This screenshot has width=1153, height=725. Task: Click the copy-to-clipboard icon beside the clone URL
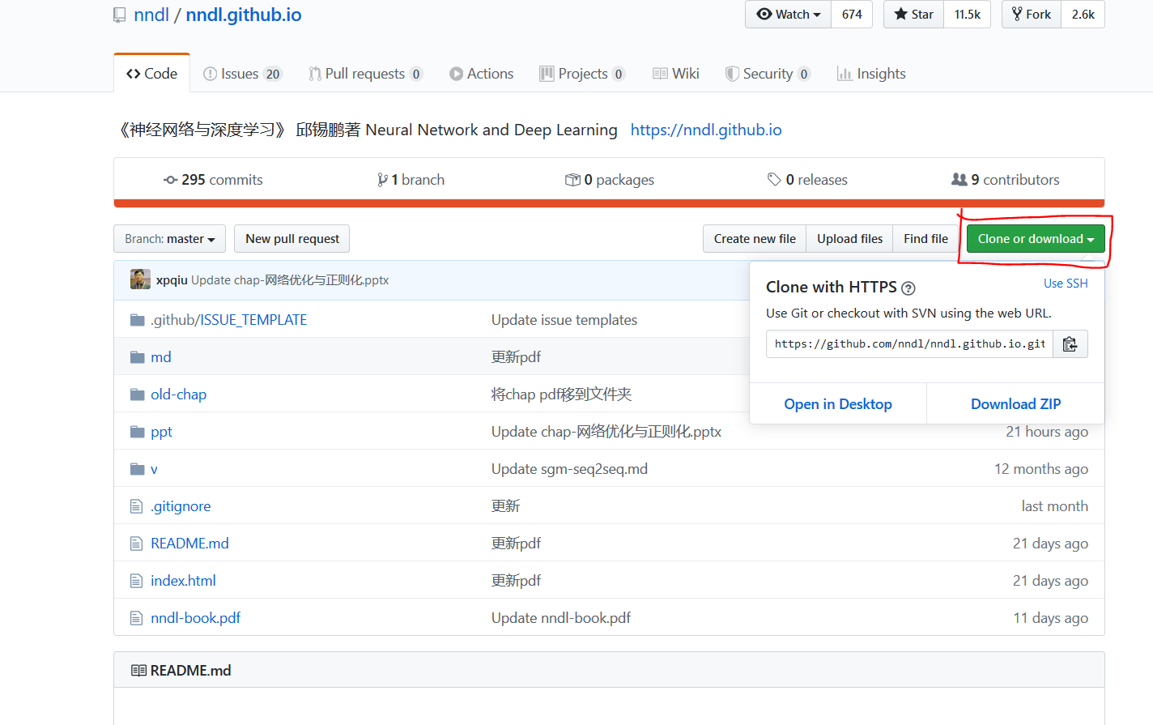click(x=1070, y=343)
